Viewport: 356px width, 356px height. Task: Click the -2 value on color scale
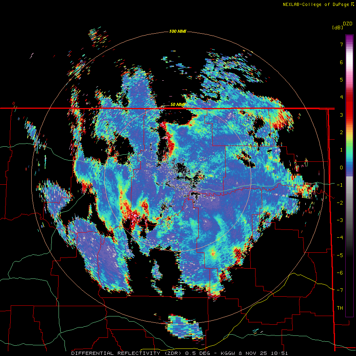pos(340,203)
